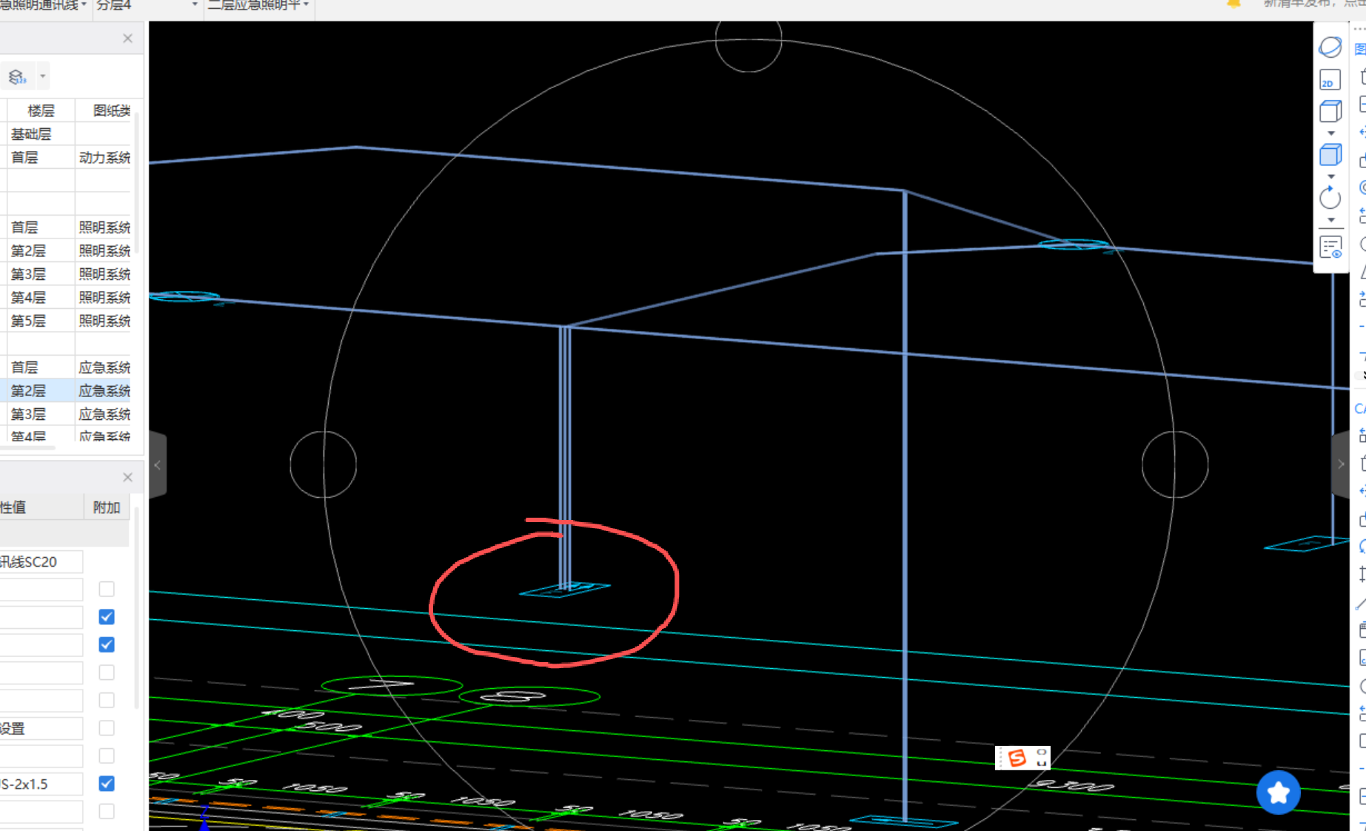The height and width of the screenshot is (831, 1366).
Task: Toggle the 附加 checkbox in the 设置 row
Action: tap(107, 728)
